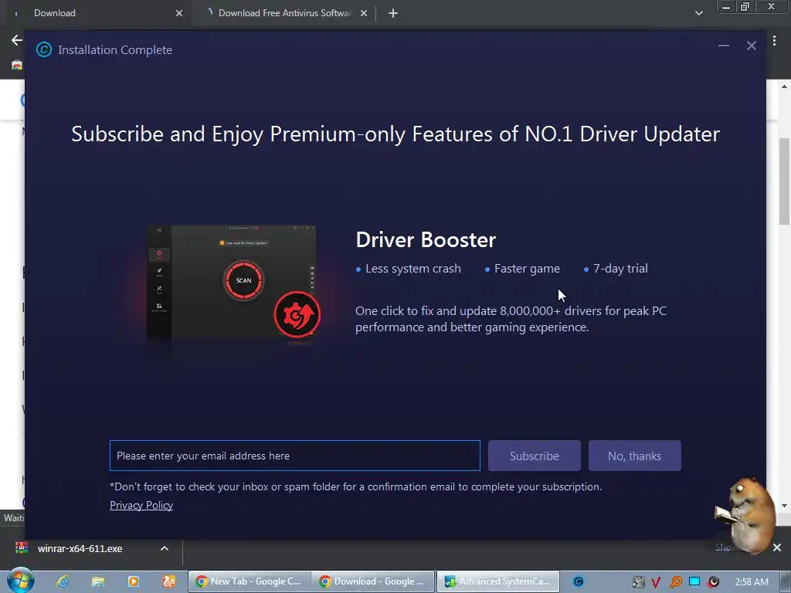Click the installer logo beside Installation Complete
791x593 pixels.
pos(44,49)
